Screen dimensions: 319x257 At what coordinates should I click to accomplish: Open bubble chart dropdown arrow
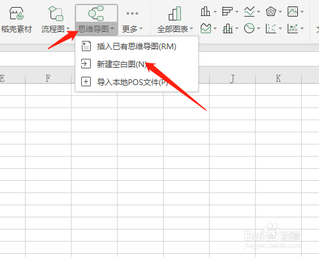[302, 28]
